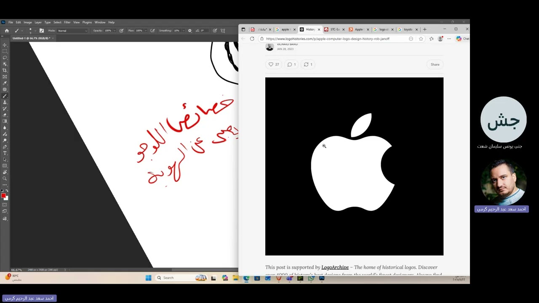Toggle brush settings panel icon
The width and height of the screenshot is (539, 303).
coord(42,30)
